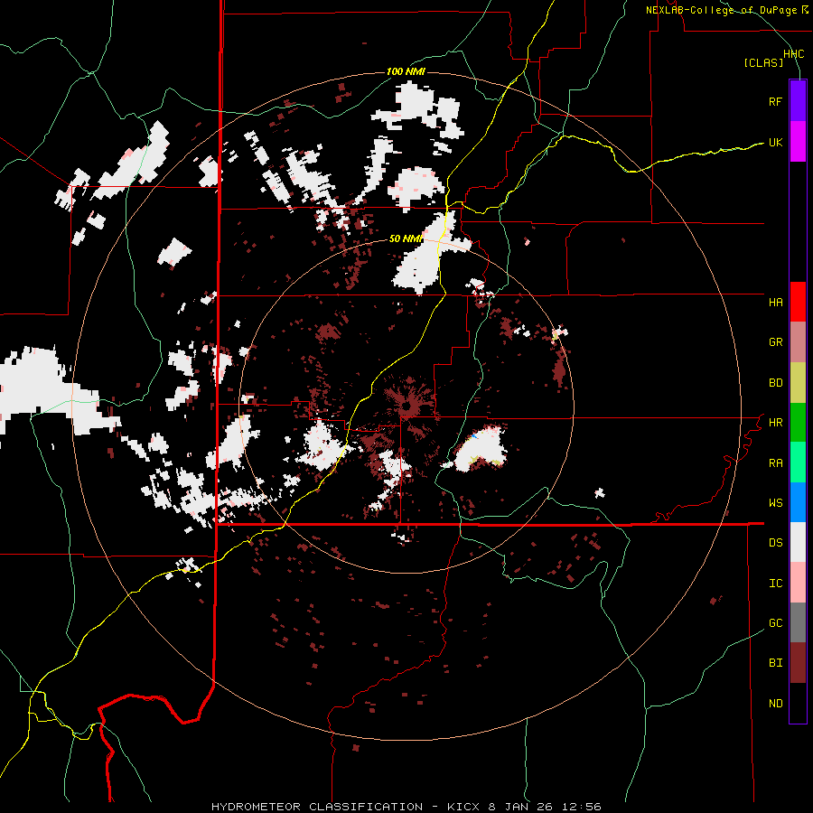Click the 50 NMI range ring label
The height and width of the screenshot is (813, 813).
point(406,238)
